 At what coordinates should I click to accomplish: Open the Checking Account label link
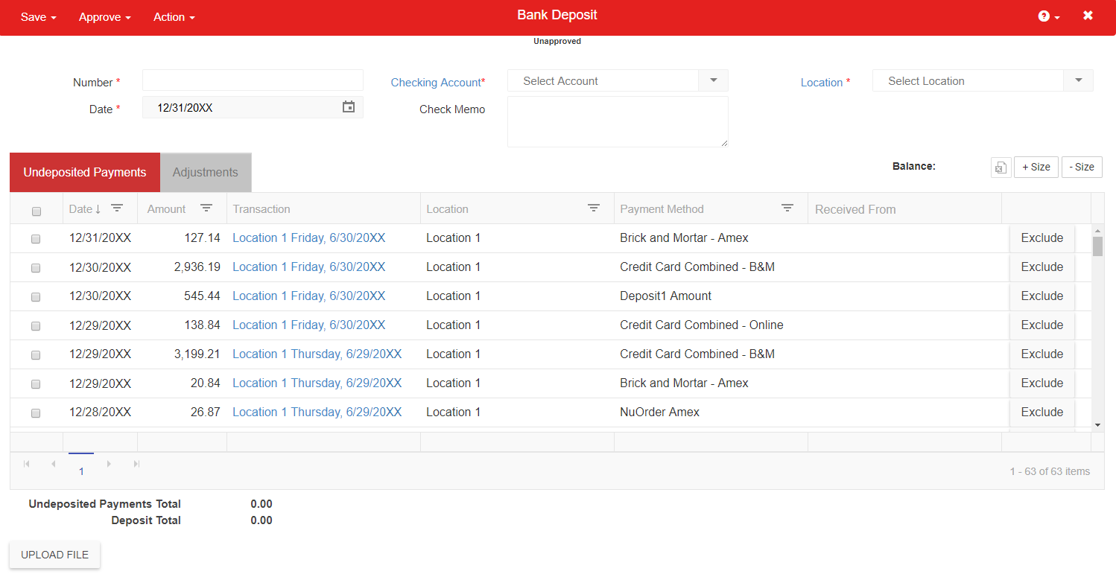[x=436, y=83]
